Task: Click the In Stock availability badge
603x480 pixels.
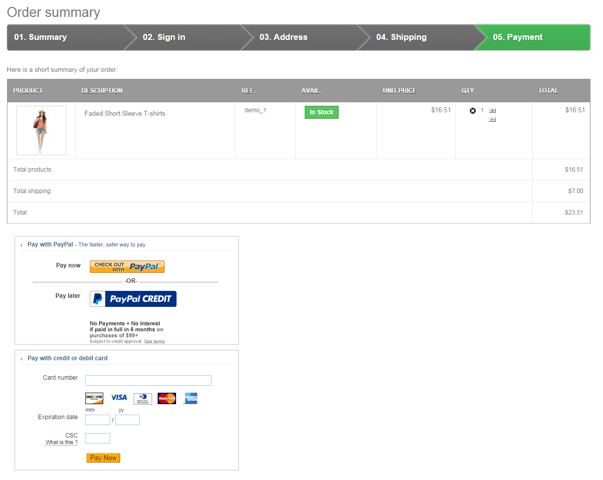Action: coord(322,112)
